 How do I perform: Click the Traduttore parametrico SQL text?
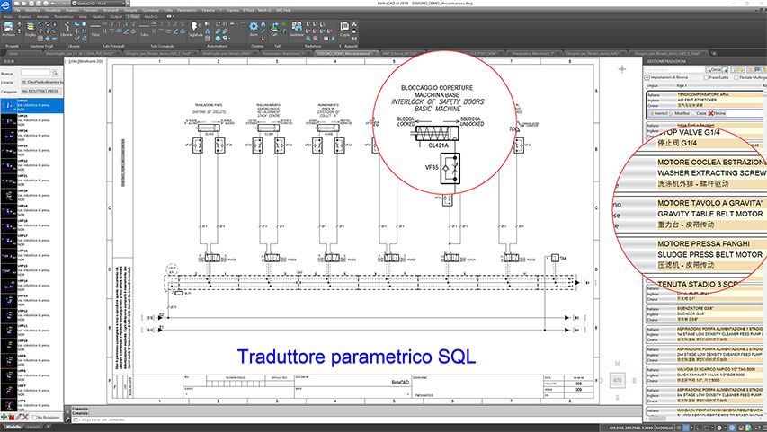(x=356, y=357)
